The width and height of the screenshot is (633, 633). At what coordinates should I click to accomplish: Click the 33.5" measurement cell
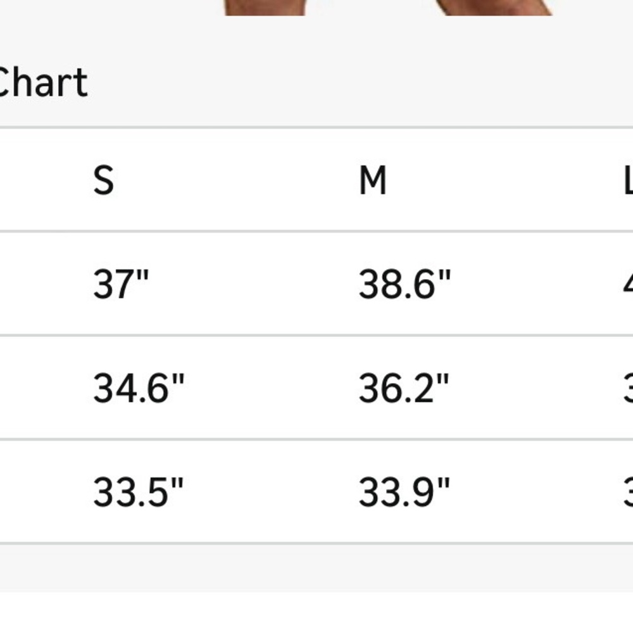pos(138,492)
